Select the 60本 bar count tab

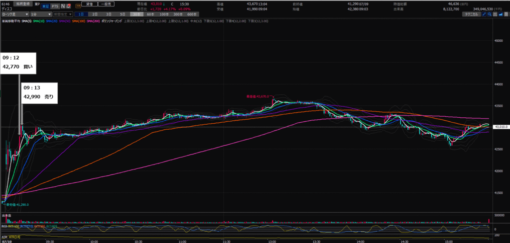click(150, 14)
